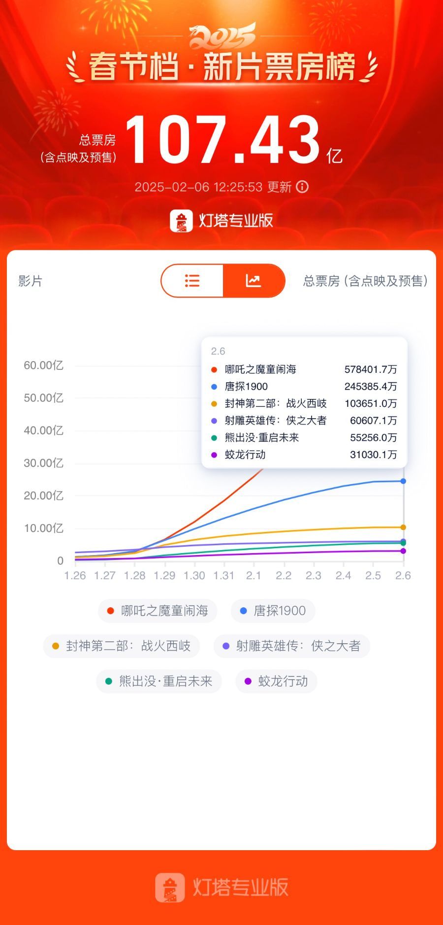Hide the 熊出没·重启未来 legend series
Screen dimensions: 443x925
pyautogui.click(x=159, y=681)
